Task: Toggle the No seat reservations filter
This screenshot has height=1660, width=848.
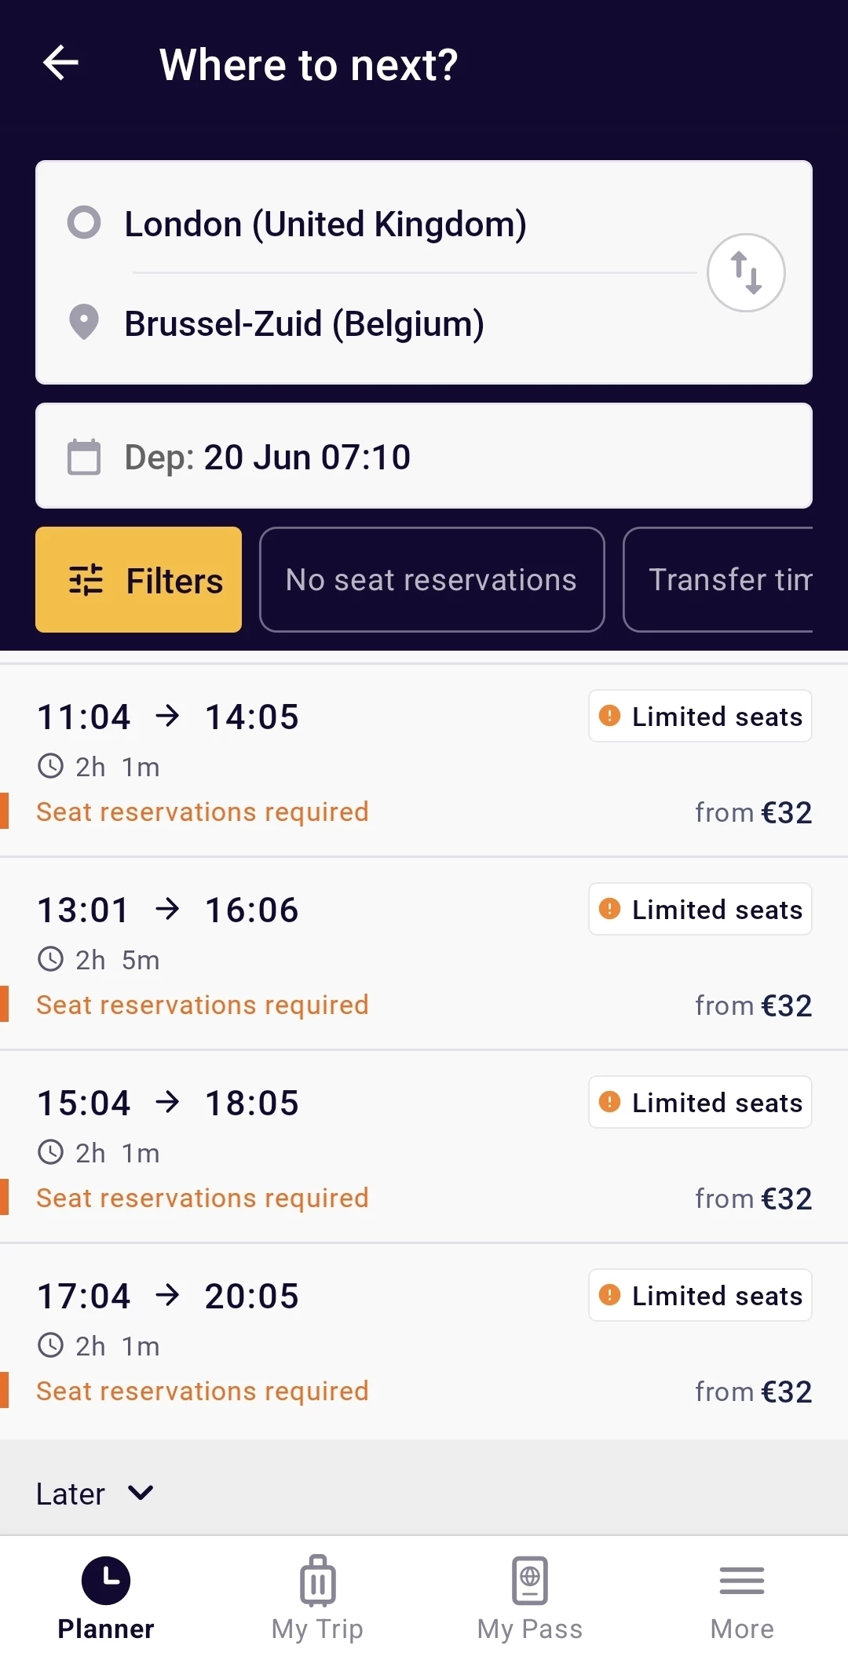Action: point(431,580)
